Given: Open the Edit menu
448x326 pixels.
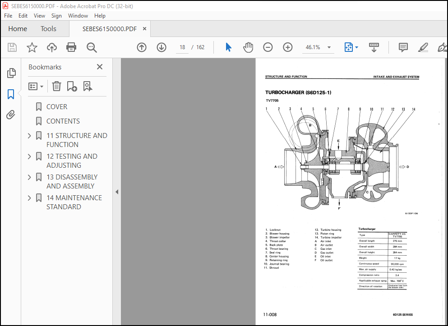Looking at the screenshot, I should click(x=23, y=16).
